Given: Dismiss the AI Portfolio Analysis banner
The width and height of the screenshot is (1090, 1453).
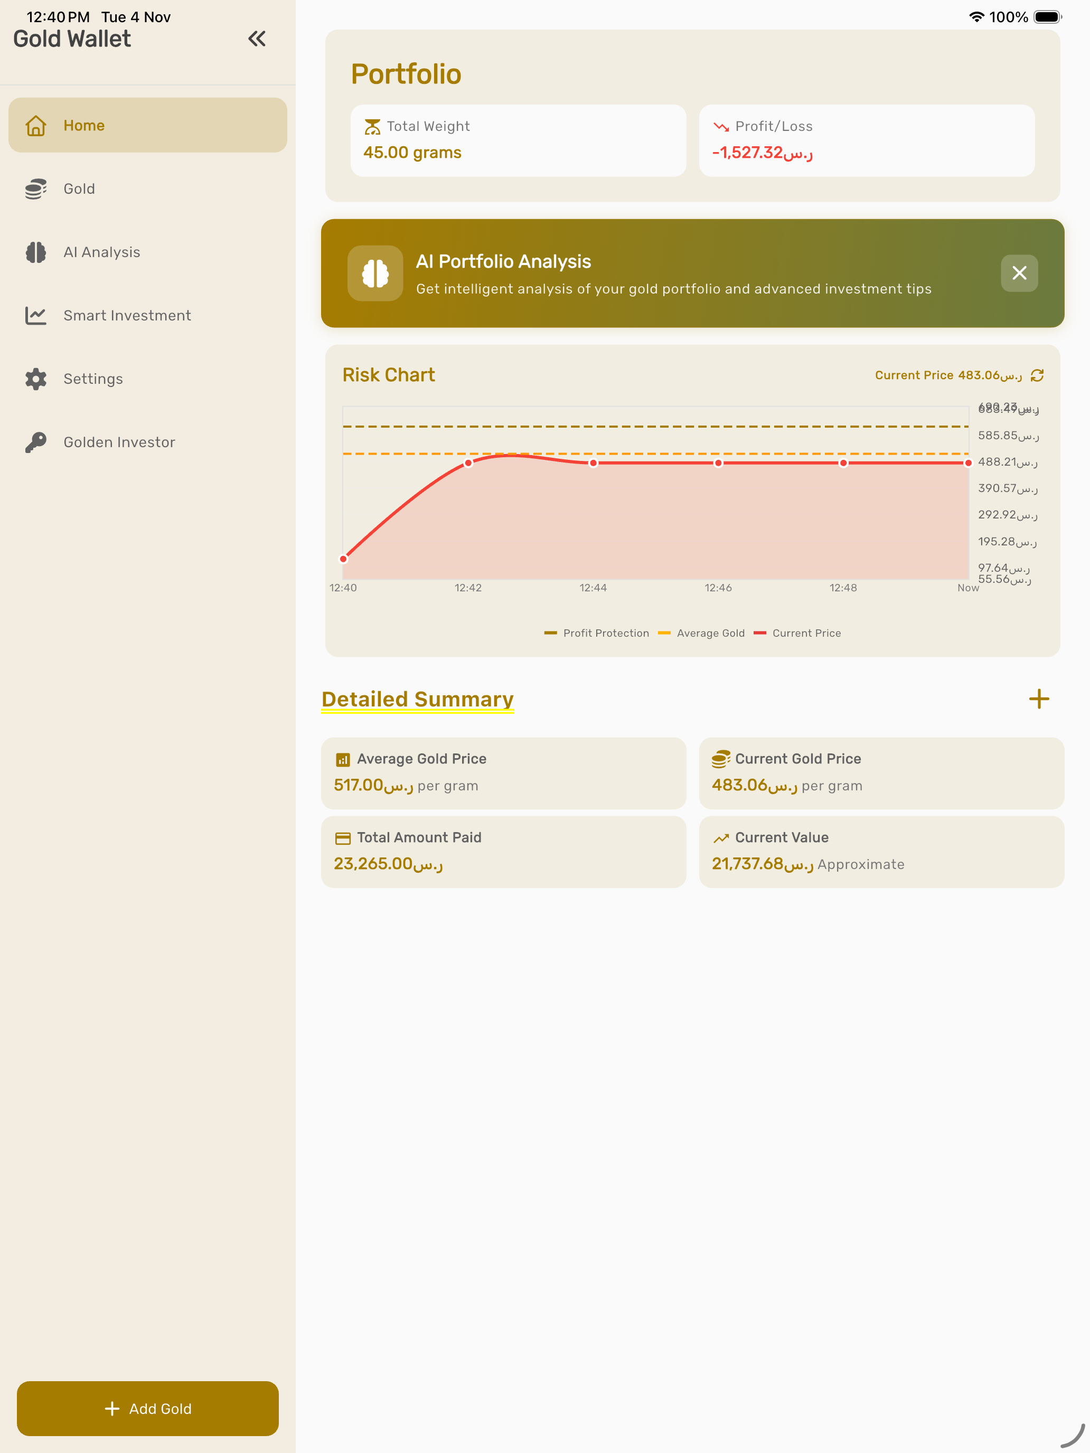Looking at the screenshot, I should click(x=1019, y=273).
